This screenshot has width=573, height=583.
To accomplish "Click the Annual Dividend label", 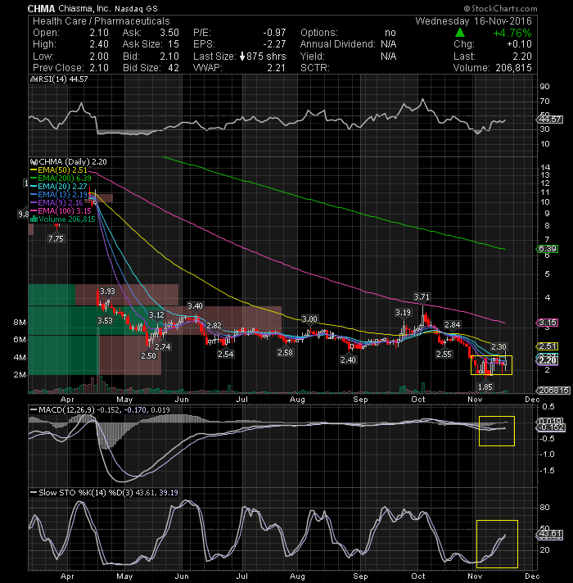I will [x=338, y=44].
